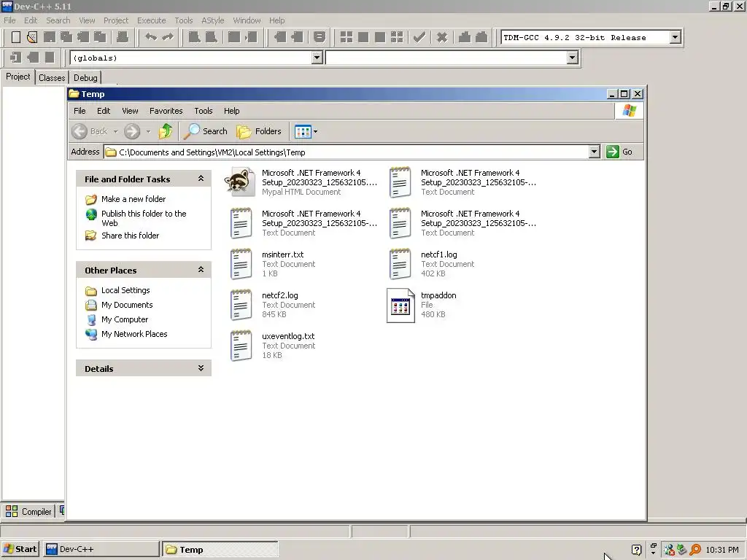Image resolution: width=747 pixels, height=560 pixels.
Task: Click the Toggle Bookmarks icon in Dev-C++
Action: (32, 58)
